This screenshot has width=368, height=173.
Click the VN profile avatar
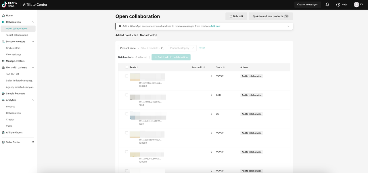[356, 5]
